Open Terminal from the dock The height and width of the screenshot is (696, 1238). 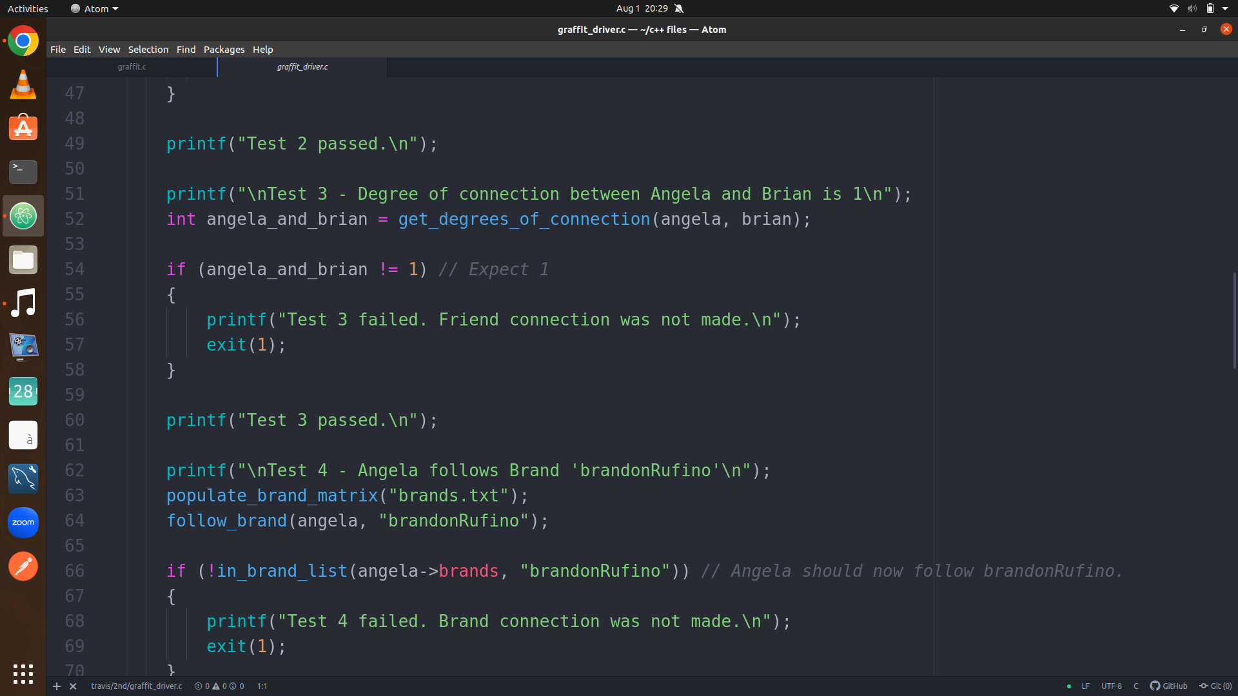(23, 172)
